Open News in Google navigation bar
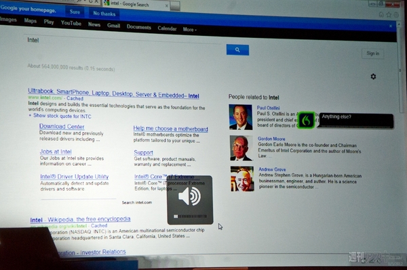This screenshot has height=270, width=407. click(x=94, y=24)
